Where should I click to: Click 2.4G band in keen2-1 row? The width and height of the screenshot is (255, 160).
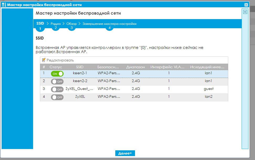[136, 73]
